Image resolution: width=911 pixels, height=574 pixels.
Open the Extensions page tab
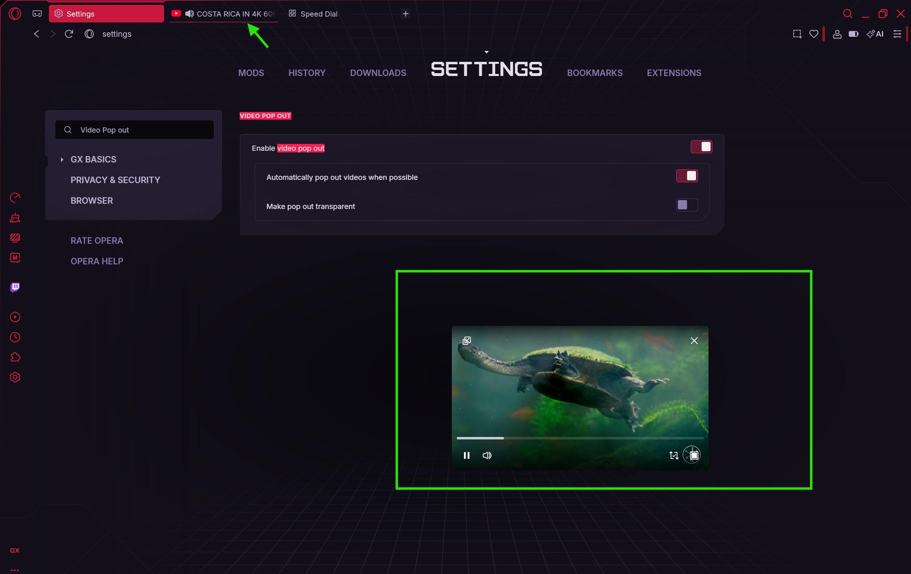tap(674, 73)
